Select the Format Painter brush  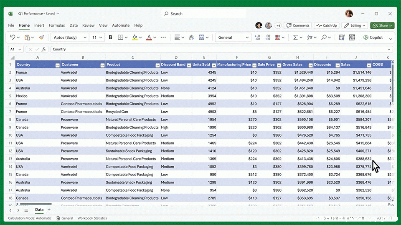click(41, 37)
